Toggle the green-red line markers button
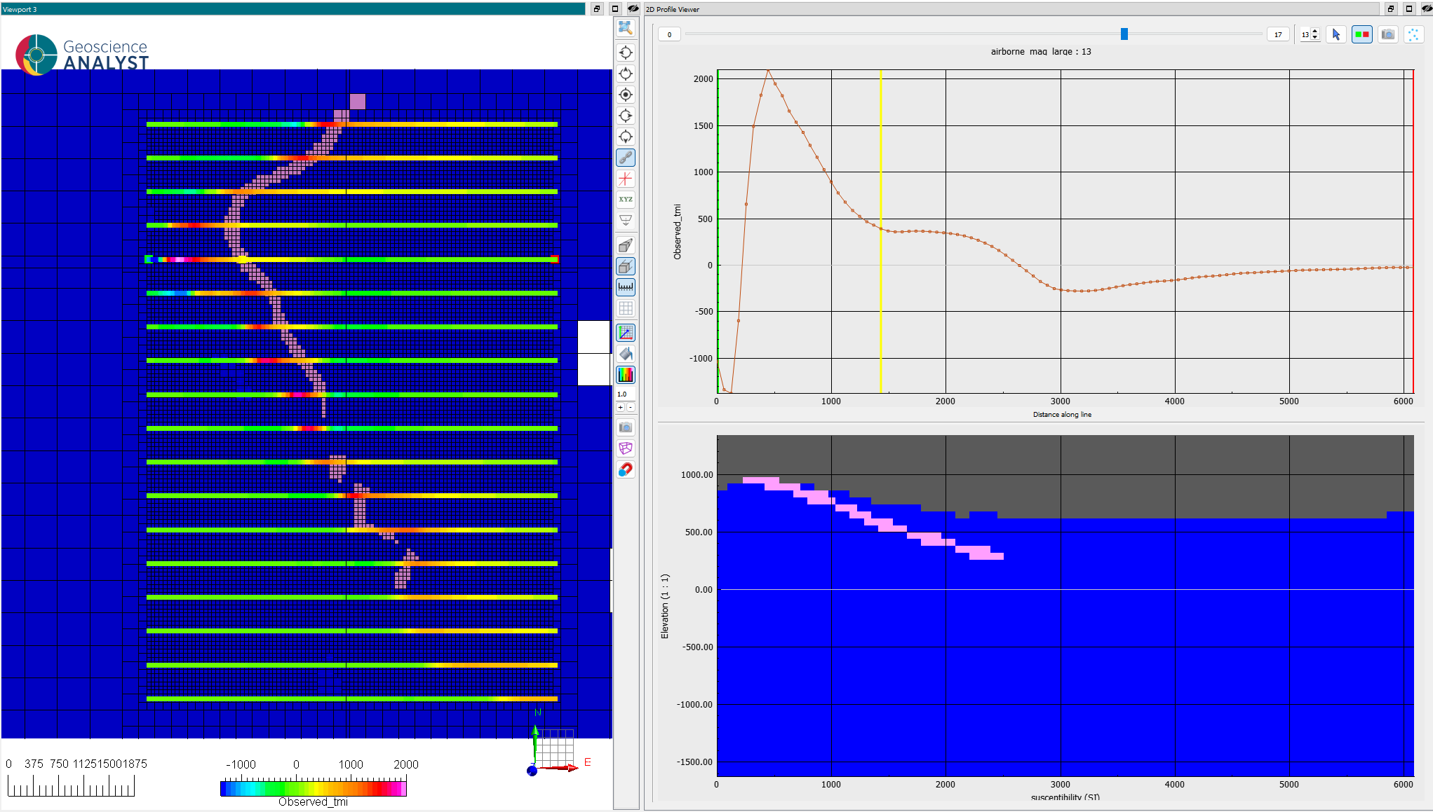Screen dimensions: 1433x812 pyautogui.click(x=1361, y=34)
